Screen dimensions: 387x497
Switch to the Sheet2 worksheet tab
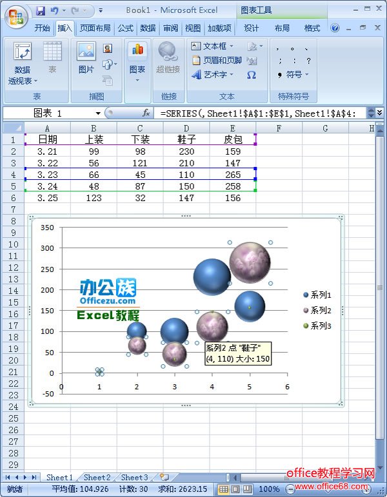tap(96, 478)
